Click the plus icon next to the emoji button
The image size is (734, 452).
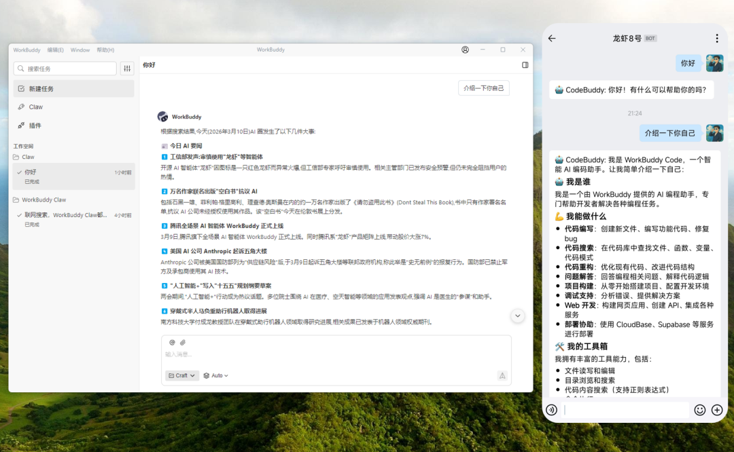pos(717,410)
